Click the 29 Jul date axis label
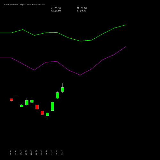The height and width of the screenshot is (160, 160). 62,152
